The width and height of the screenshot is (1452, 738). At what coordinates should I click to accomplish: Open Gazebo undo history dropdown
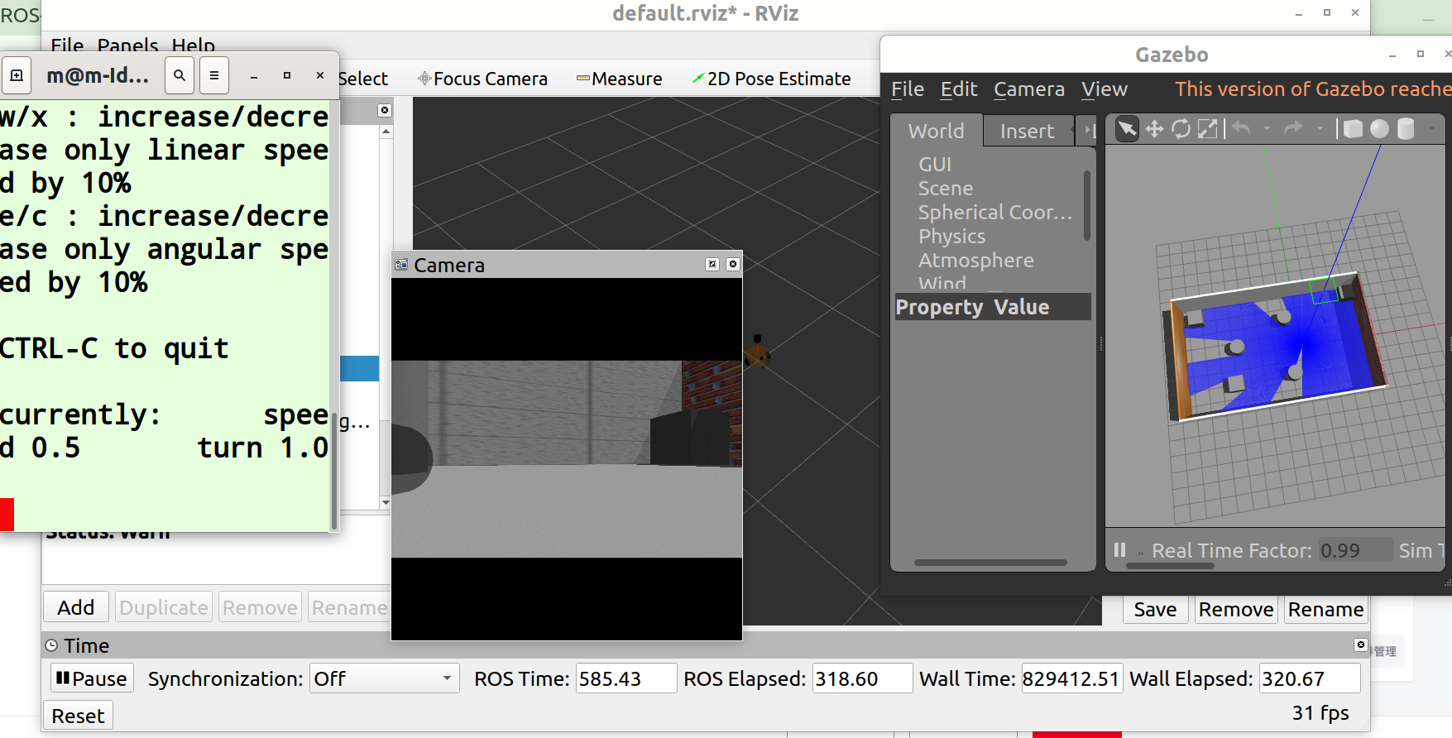(1267, 129)
